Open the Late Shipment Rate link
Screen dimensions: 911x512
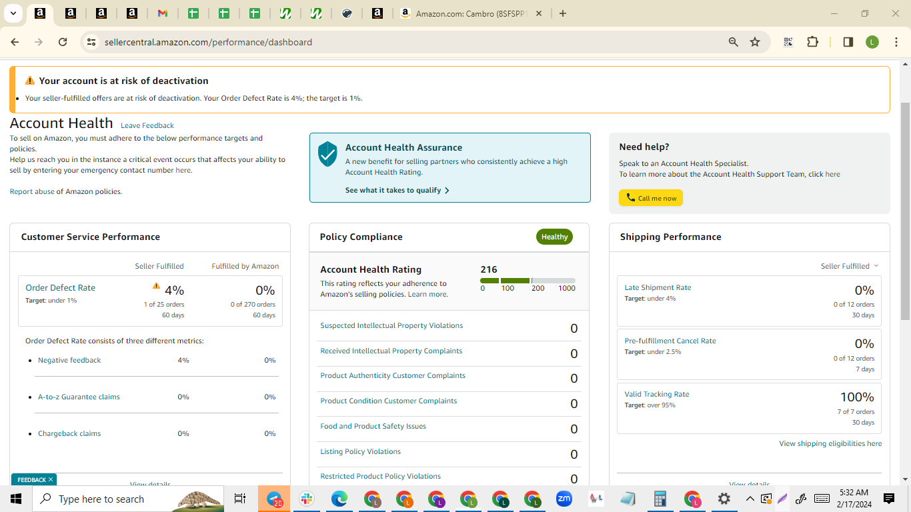pos(658,287)
